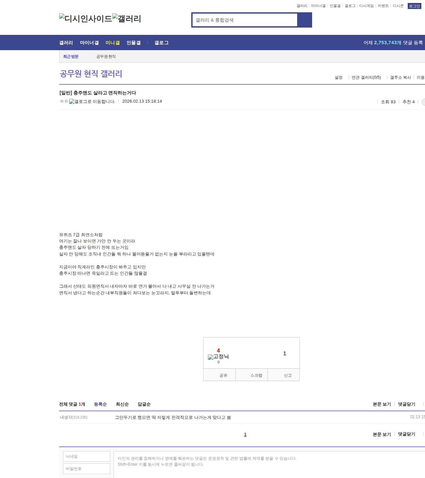Click 본문 보기 in the comment sort header

(382, 404)
